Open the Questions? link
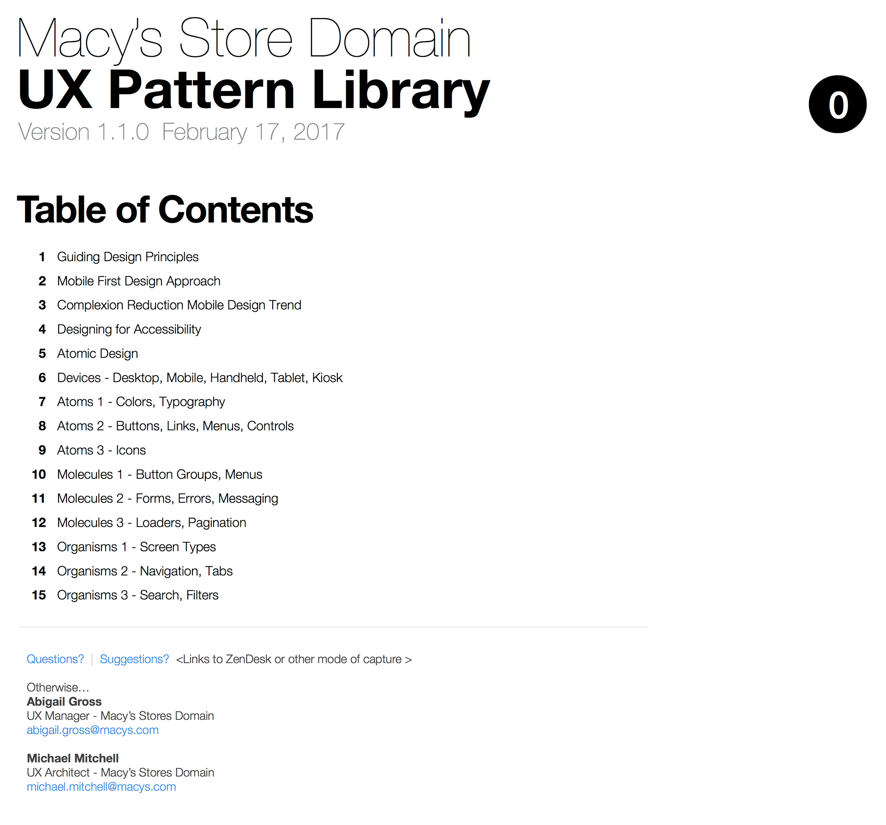 55,659
